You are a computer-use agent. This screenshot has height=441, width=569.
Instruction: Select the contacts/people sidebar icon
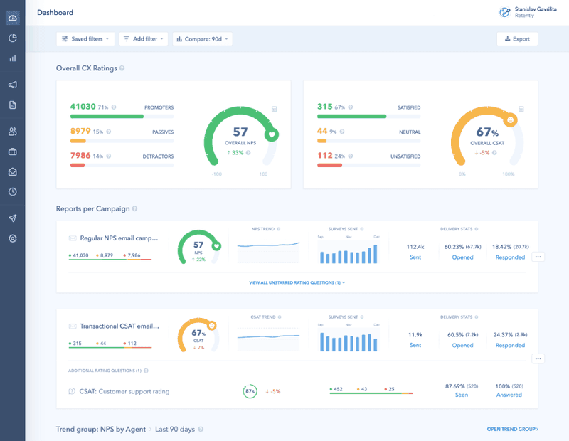click(12, 132)
